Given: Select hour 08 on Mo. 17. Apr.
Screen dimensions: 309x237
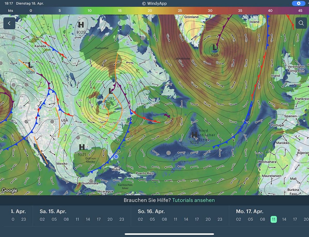Looking at the screenshot, I should [262, 219].
